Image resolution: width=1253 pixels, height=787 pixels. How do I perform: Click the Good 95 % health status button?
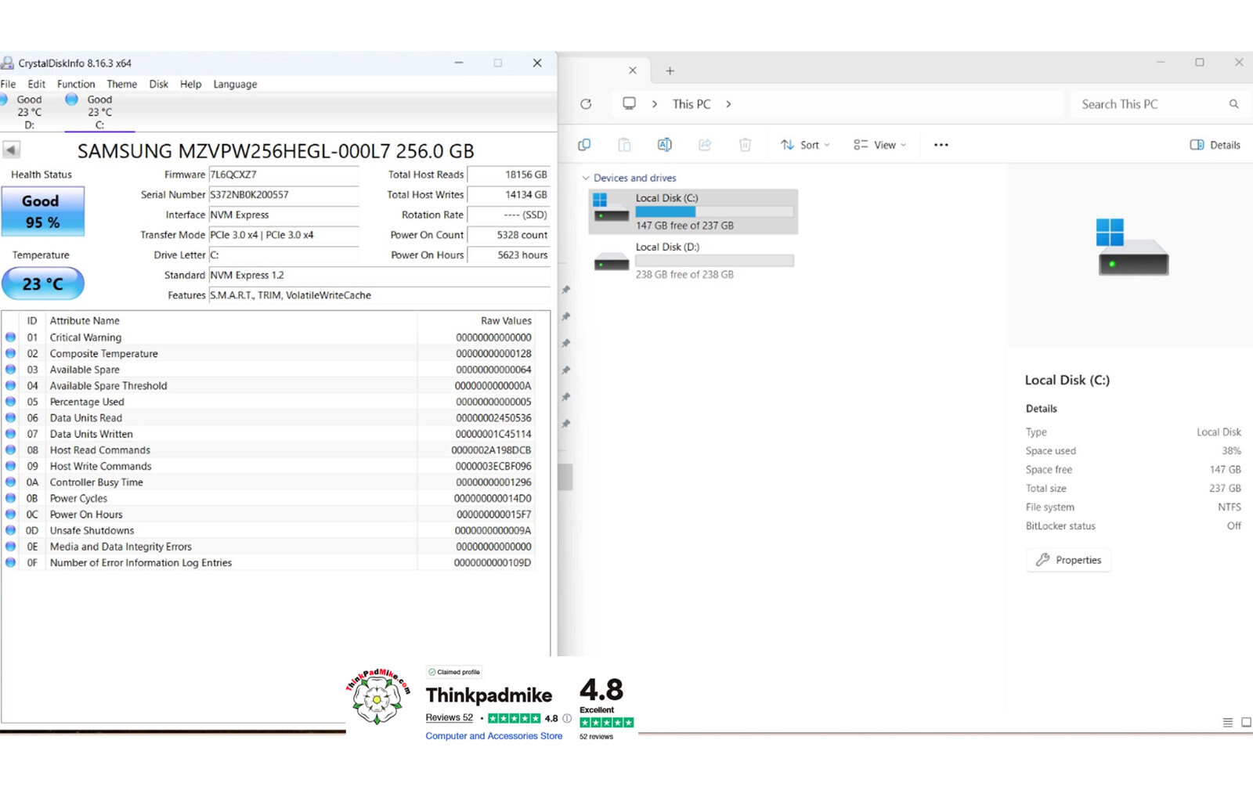tap(43, 211)
